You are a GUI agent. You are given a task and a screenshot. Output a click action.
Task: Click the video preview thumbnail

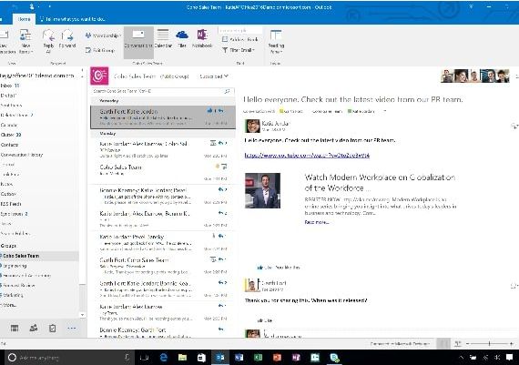(262, 190)
